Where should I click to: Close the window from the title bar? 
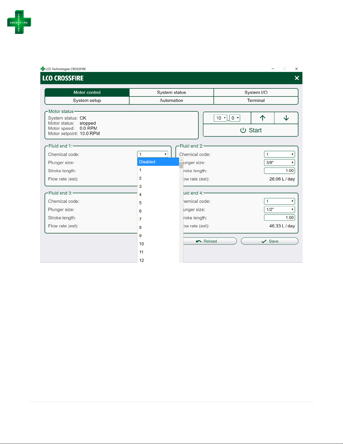pyautogui.click(x=296, y=69)
